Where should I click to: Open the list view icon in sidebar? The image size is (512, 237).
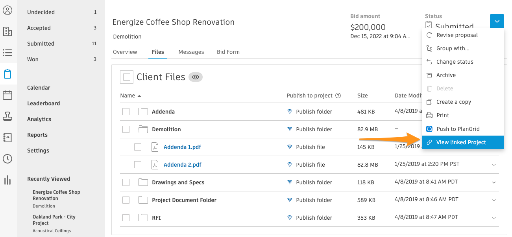click(x=7, y=53)
